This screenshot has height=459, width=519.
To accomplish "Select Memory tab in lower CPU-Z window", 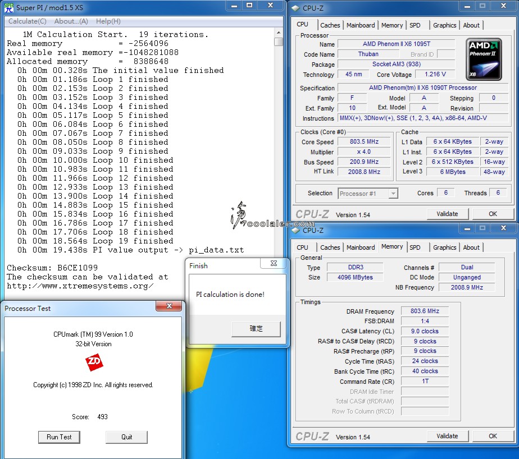I will pyautogui.click(x=392, y=247).
